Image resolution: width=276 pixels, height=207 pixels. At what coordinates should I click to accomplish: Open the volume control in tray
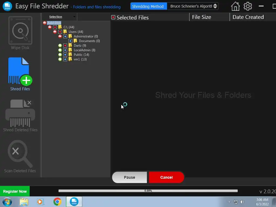(x=242, y=202)
